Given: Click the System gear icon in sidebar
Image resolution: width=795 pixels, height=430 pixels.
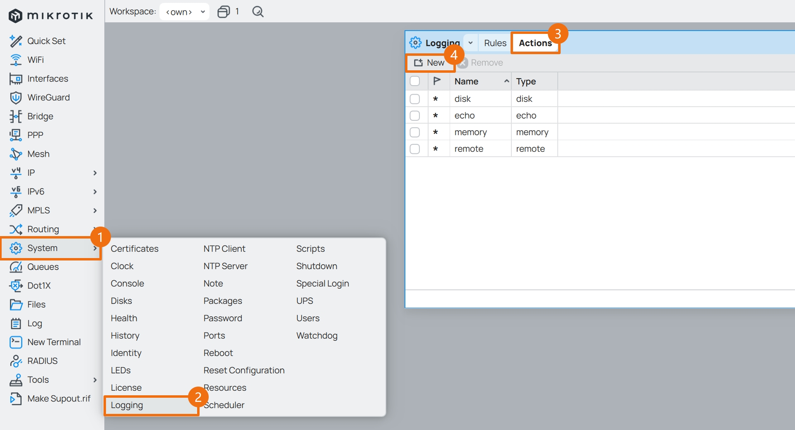Looking at the screenshot, I should [x=16, y=248].
